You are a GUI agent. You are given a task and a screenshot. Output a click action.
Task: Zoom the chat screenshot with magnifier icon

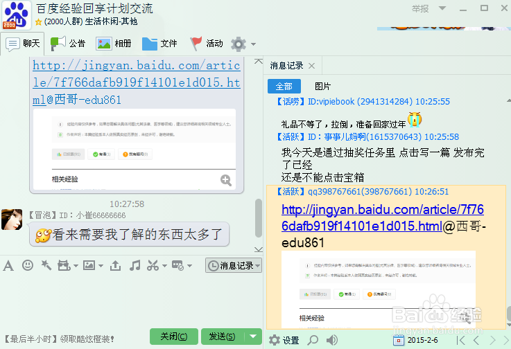pos(226,180)
